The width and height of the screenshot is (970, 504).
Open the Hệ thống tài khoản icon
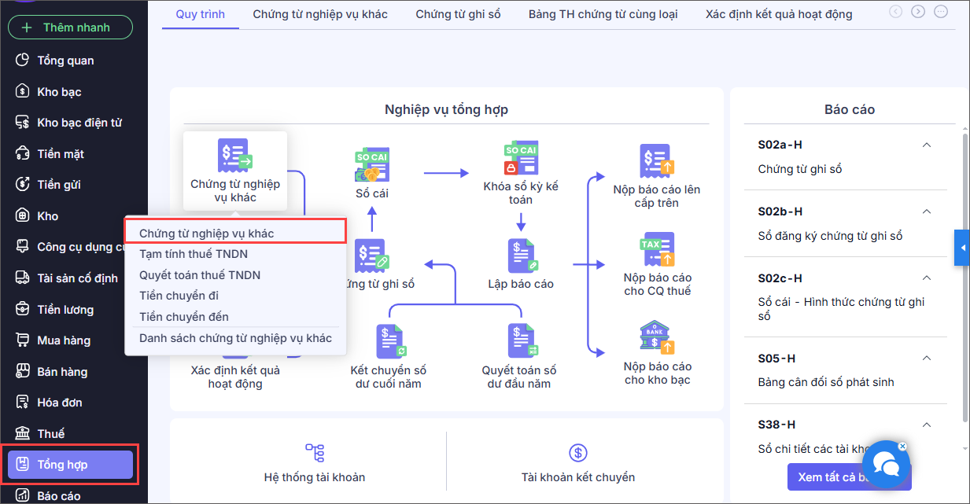(x=315, y=452)
